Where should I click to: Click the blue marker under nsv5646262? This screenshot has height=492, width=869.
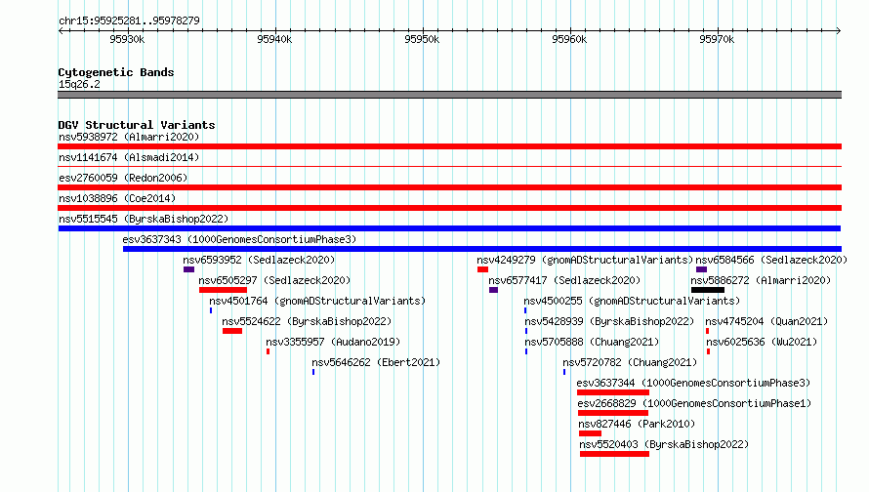(313, 372)
